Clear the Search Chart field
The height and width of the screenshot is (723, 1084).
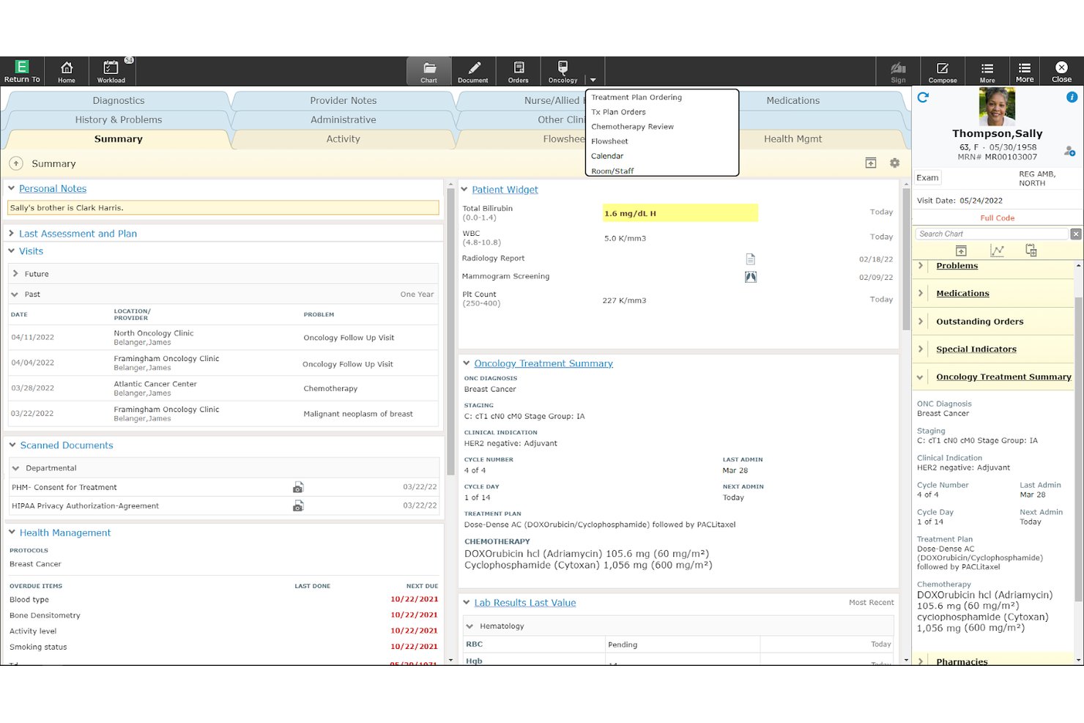tap(1076, 234)
